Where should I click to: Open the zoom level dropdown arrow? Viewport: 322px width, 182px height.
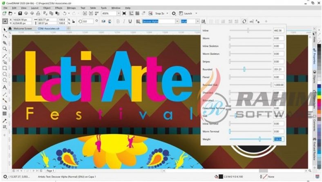(119, 13)
